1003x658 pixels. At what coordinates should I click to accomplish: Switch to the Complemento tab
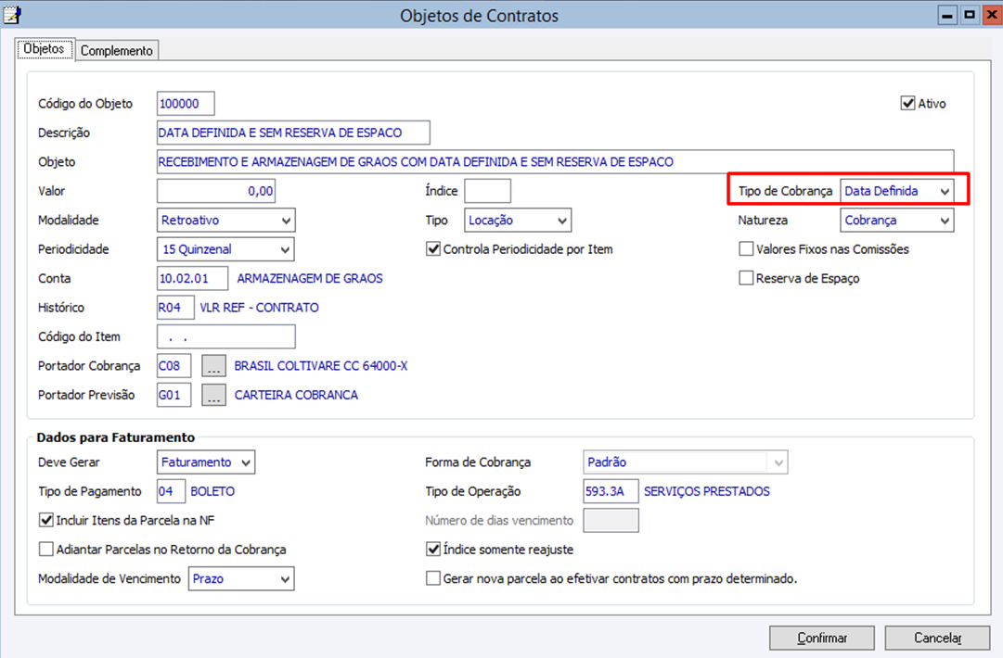point(116,50)
